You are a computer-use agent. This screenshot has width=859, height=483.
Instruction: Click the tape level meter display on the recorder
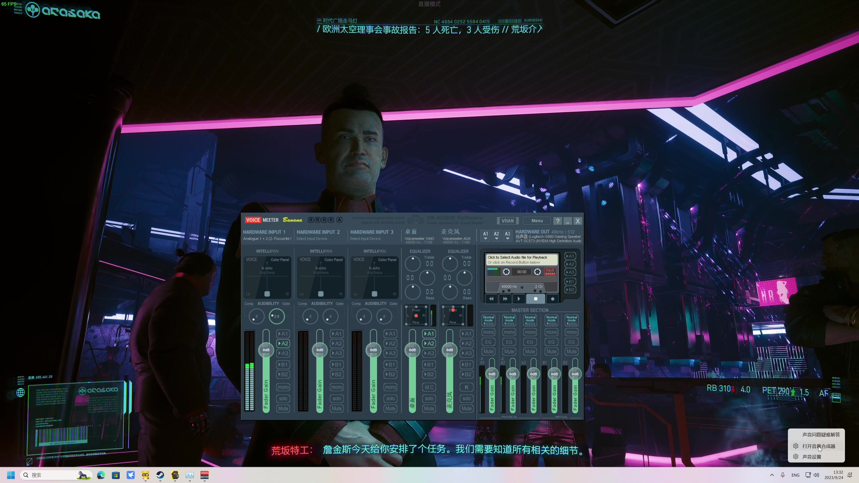pyautogui.click(x=494, y=272)
